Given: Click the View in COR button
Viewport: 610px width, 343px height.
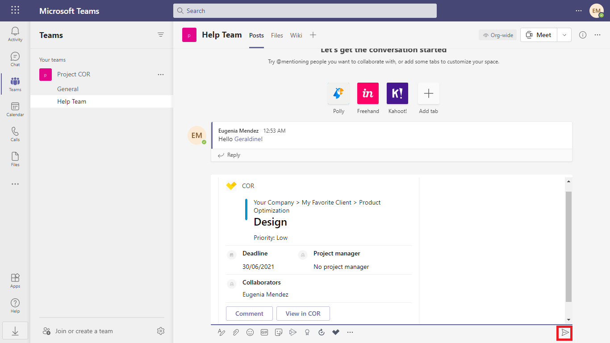Looking at the screenshot, I should 303,314.
